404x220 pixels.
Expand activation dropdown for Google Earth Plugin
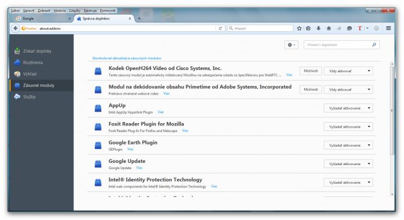click(x=348, y=145)
